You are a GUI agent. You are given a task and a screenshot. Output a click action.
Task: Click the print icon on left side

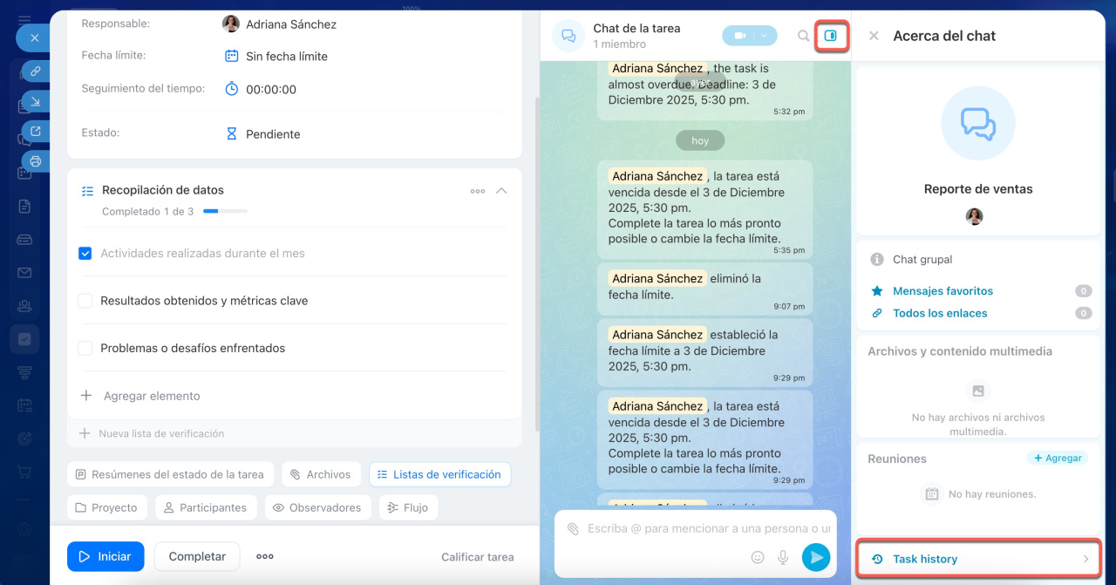(35, 161)
